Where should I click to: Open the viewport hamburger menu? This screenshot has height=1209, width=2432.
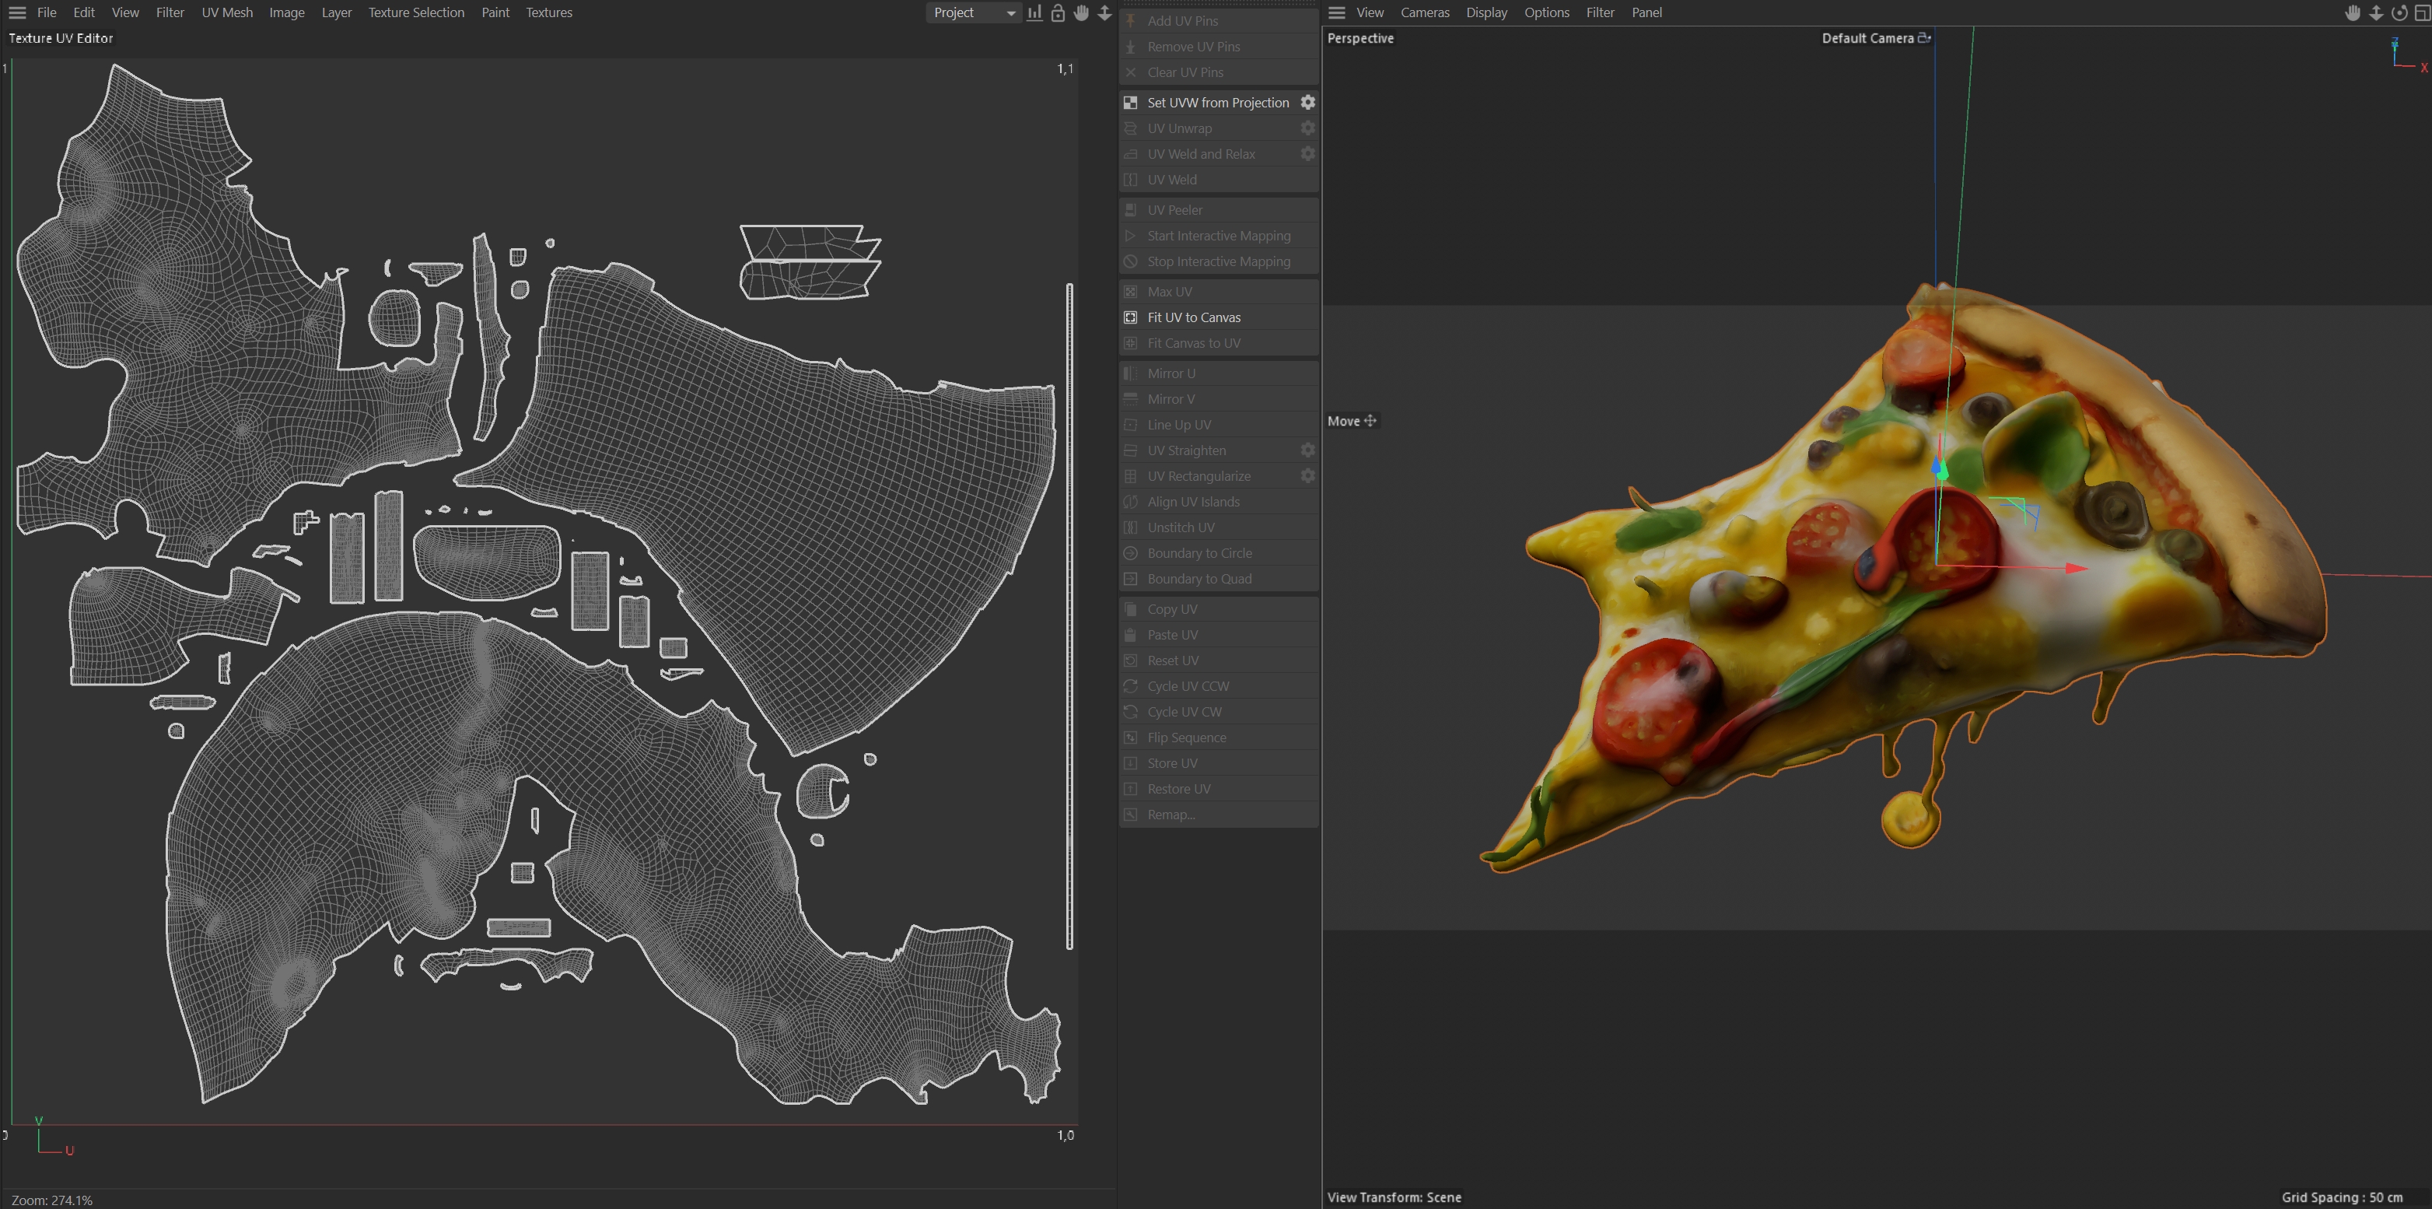click(x=1337, y=12)
